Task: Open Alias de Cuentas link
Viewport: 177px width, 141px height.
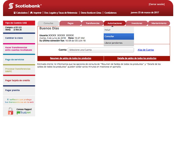Action: coord(146,50)
